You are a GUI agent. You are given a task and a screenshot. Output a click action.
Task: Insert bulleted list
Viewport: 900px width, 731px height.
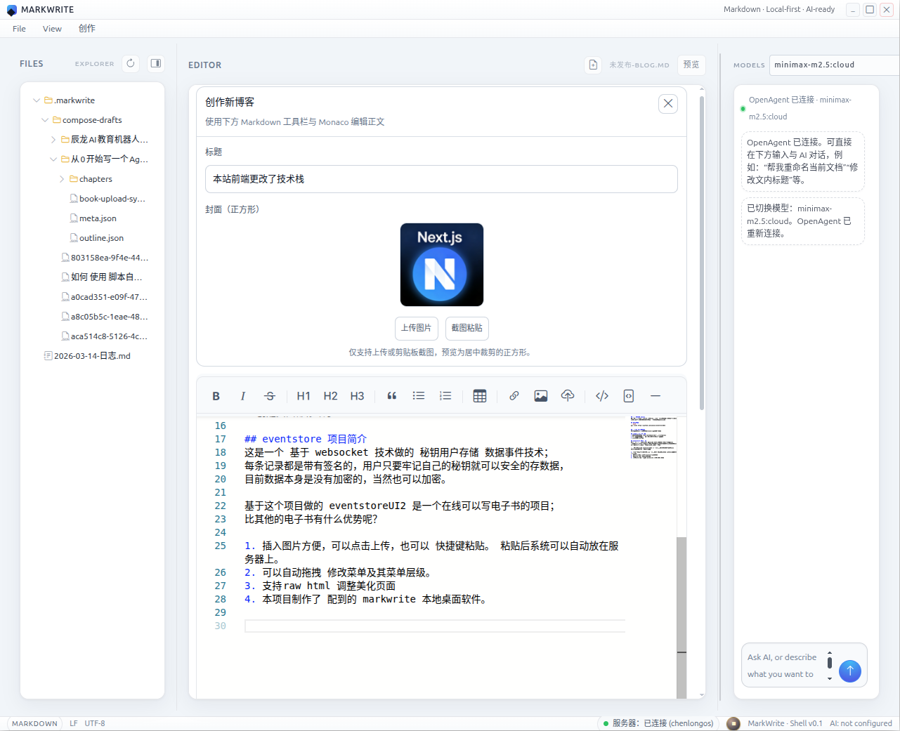click(419, 396)
